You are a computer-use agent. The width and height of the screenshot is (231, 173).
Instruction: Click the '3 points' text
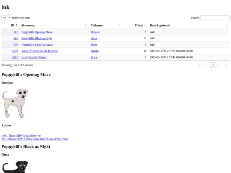click(x=6, y=126)
